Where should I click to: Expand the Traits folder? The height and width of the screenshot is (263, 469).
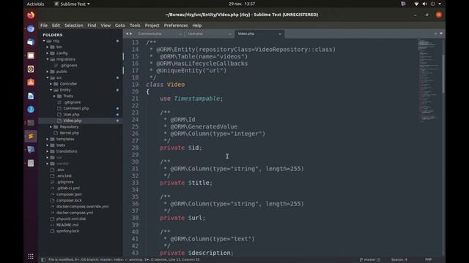(54, 96)
